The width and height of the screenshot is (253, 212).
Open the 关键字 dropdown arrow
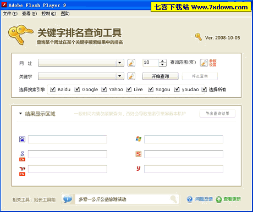(120, 76)
